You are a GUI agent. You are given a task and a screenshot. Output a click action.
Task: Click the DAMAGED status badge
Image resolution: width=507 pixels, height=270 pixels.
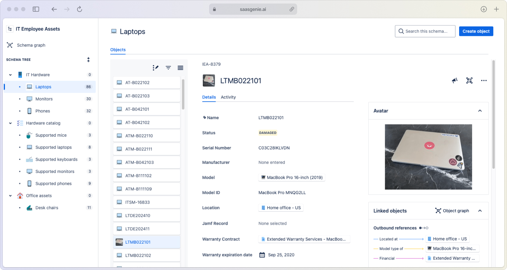point(268,133)
